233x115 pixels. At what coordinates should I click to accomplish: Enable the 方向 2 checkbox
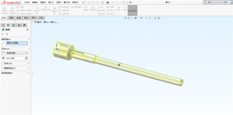point(2,63)
